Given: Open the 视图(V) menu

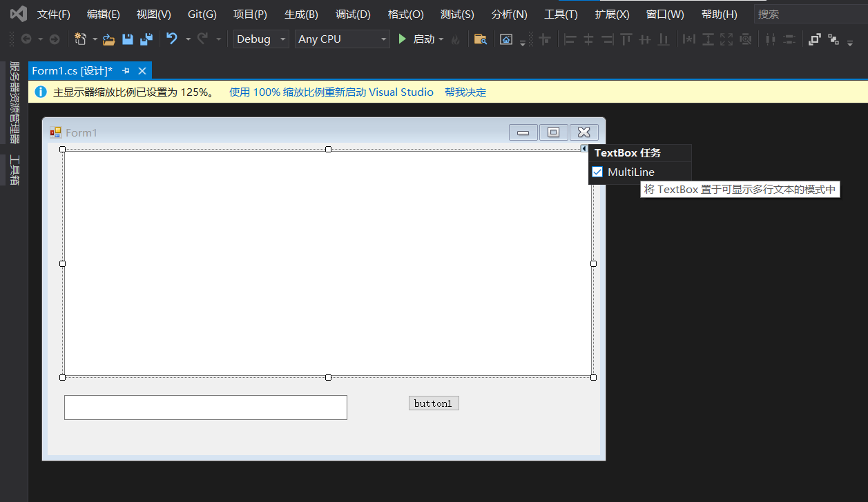Looking at the screenshot, I should (x=154, y=14).
